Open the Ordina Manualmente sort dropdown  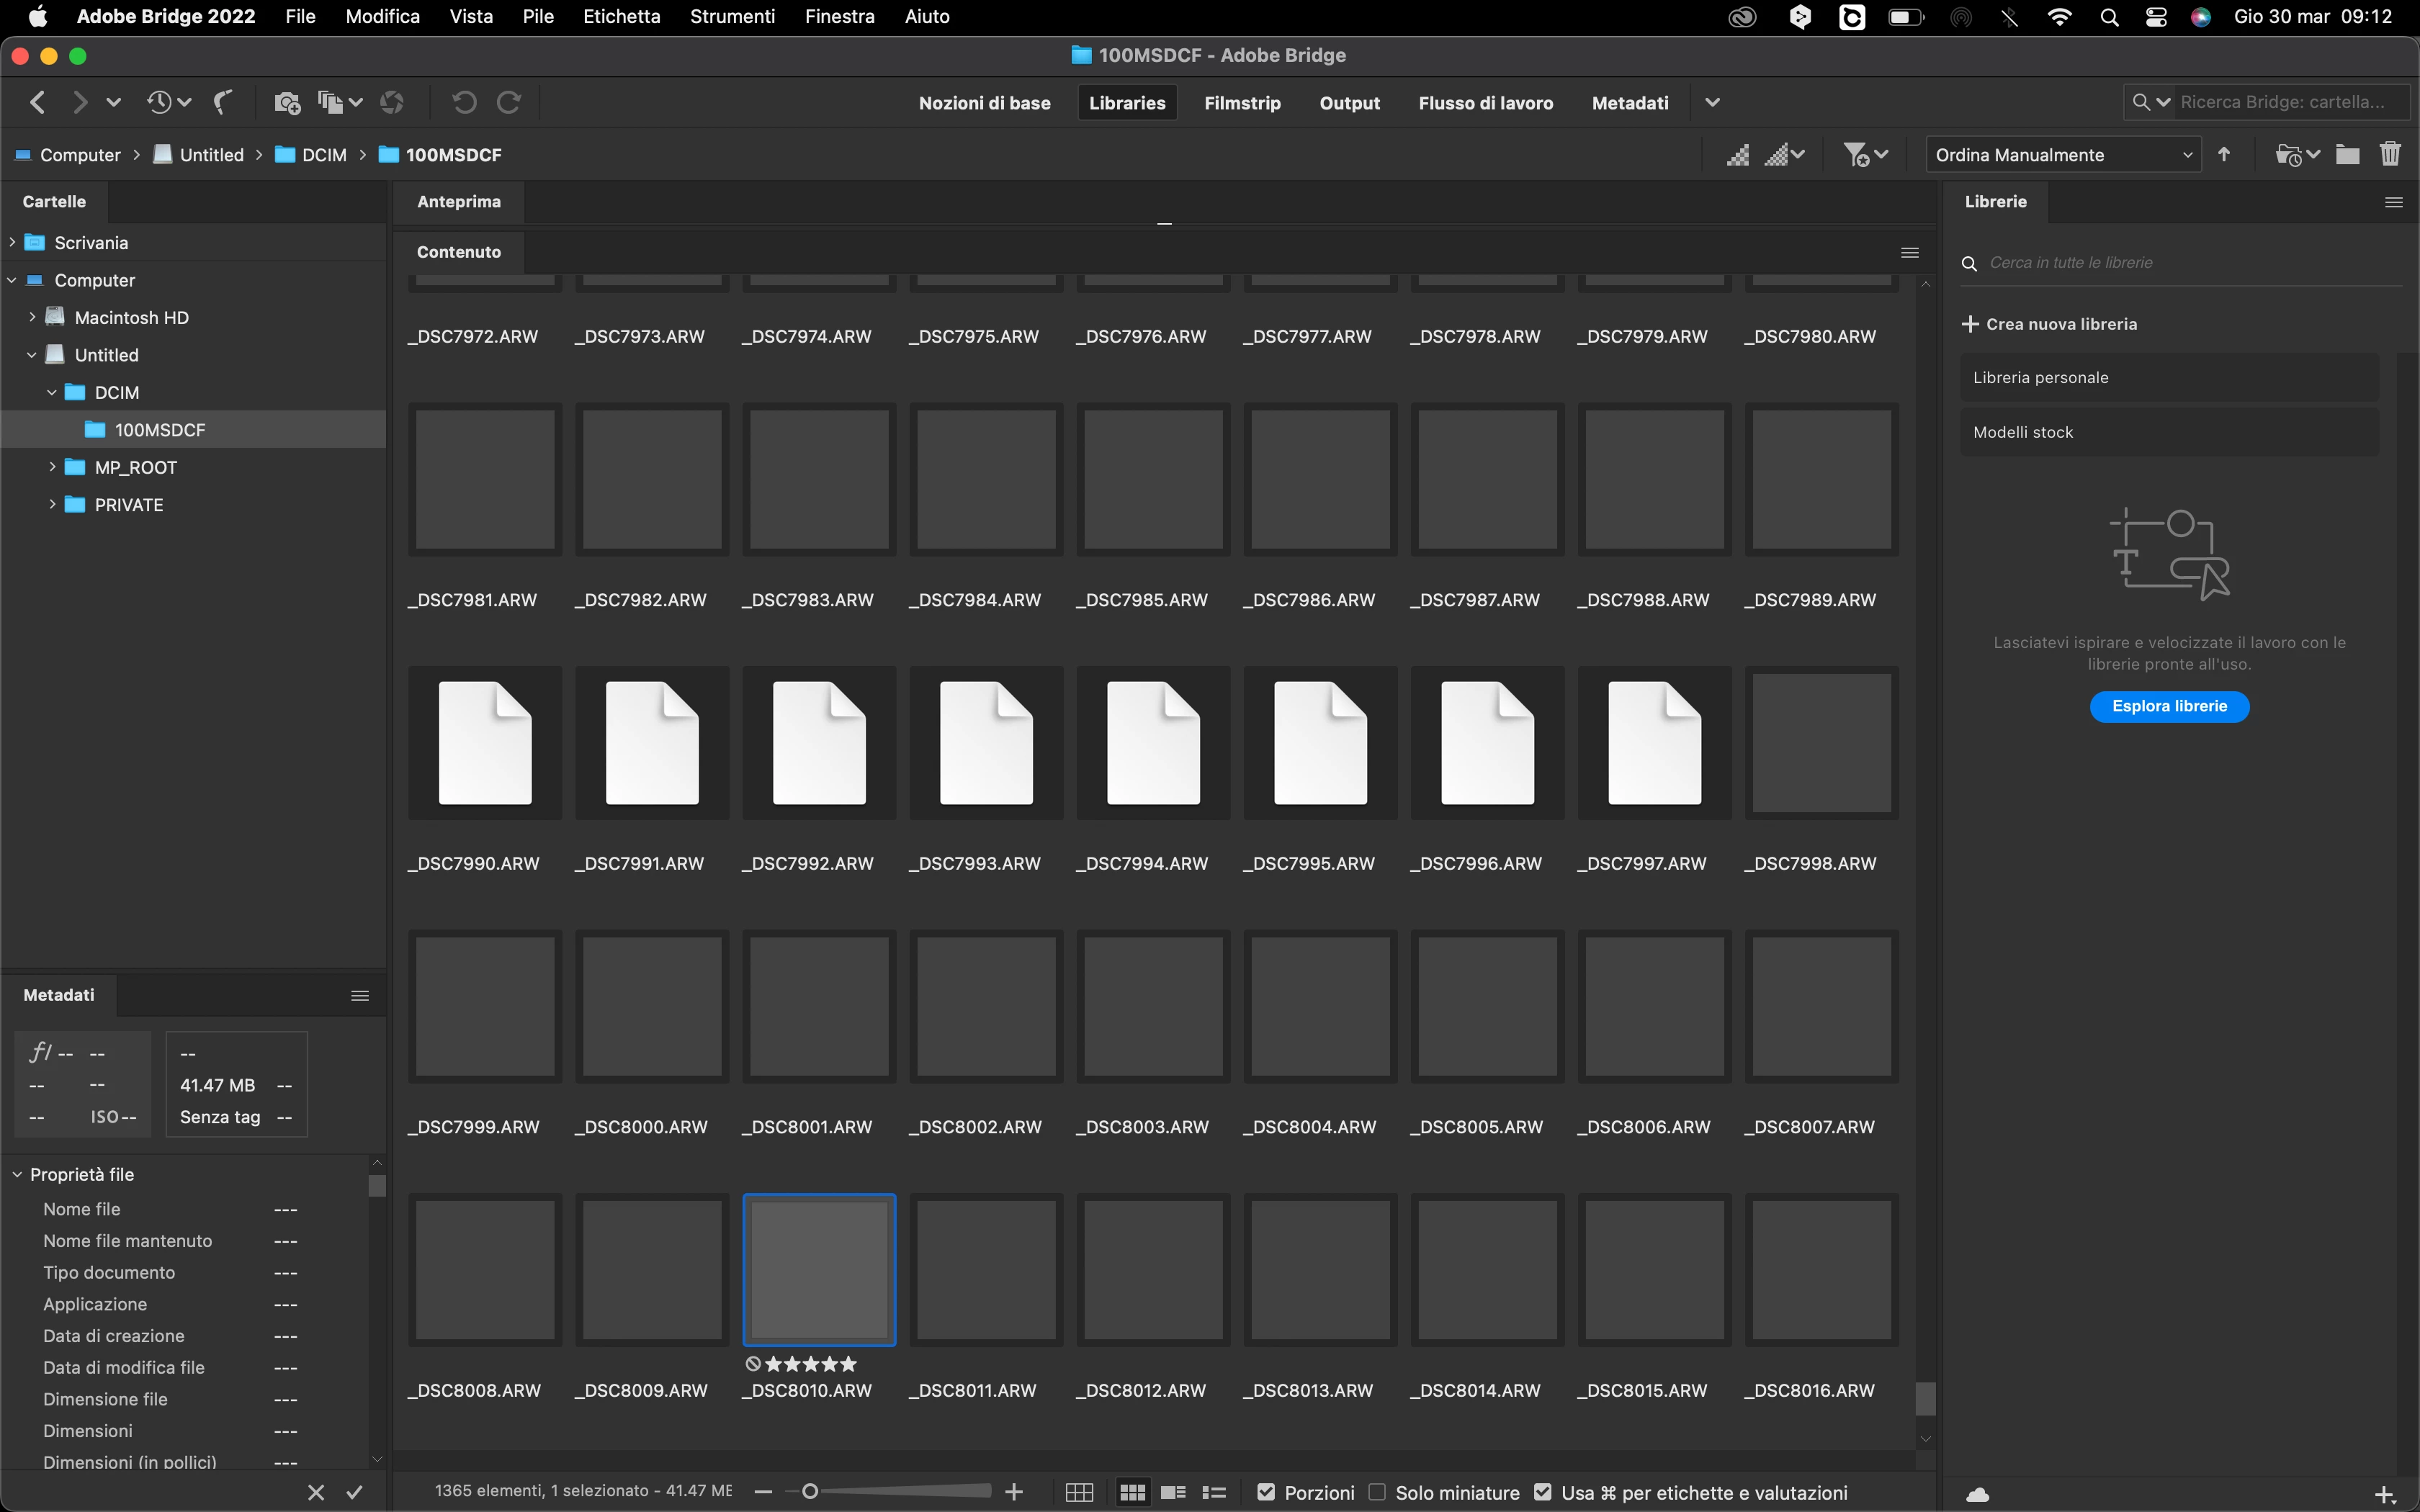pyautogui.click(x=2063, y=155)
